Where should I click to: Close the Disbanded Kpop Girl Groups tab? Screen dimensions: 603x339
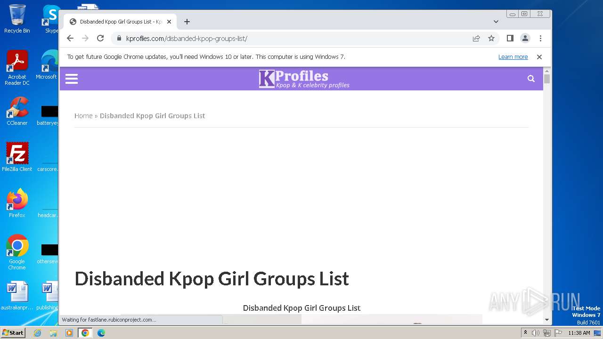[x=169, y=22]
